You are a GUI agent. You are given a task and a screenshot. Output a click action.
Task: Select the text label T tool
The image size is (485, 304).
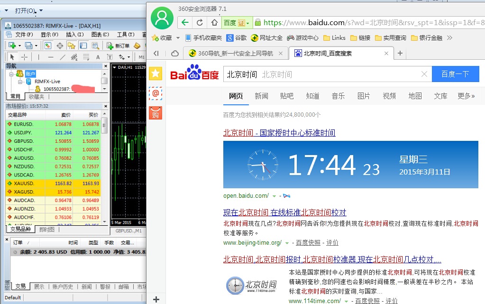pos(110,57)
